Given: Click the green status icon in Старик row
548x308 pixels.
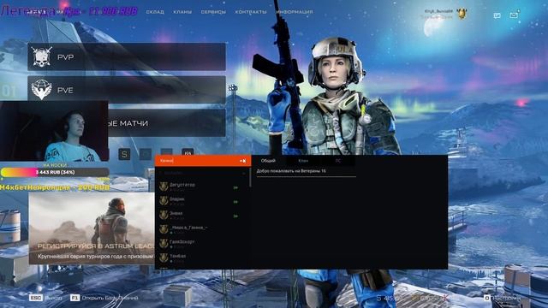Looking at the screenshot, I should pyautogui.click(x=235, y=202).
